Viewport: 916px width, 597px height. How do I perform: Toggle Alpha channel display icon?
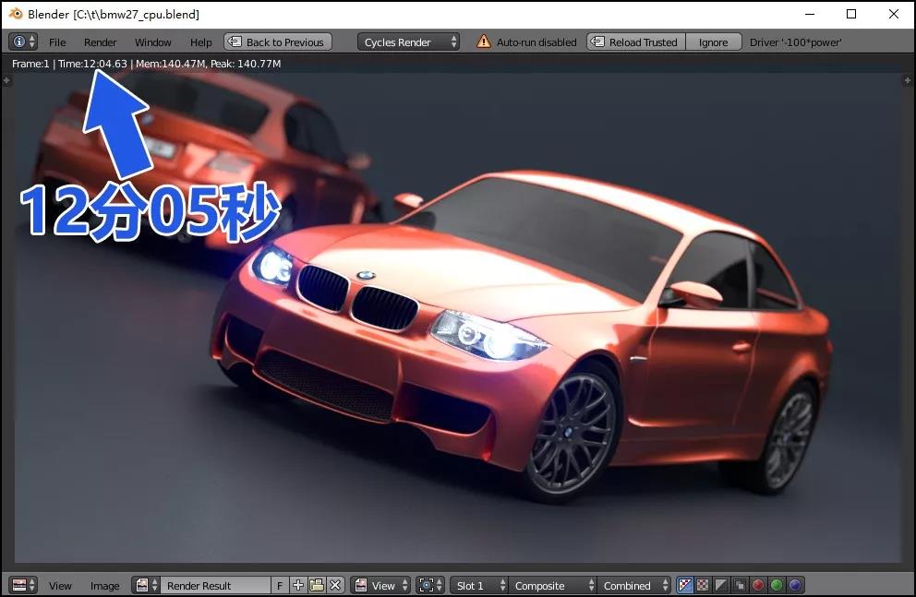click(721, 585)
